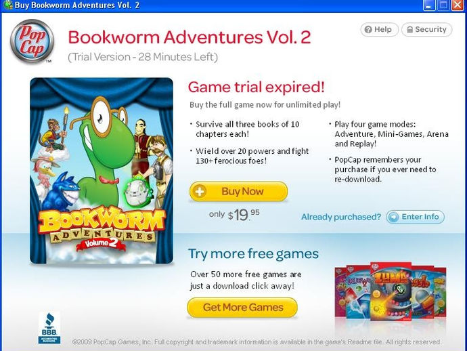Click the PopCap logo badge

click(x=32, y=41)
